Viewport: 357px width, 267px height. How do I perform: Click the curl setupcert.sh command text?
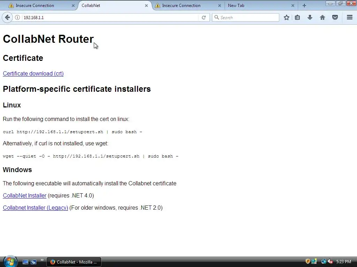pyautogui.click(x=73, y=132)
